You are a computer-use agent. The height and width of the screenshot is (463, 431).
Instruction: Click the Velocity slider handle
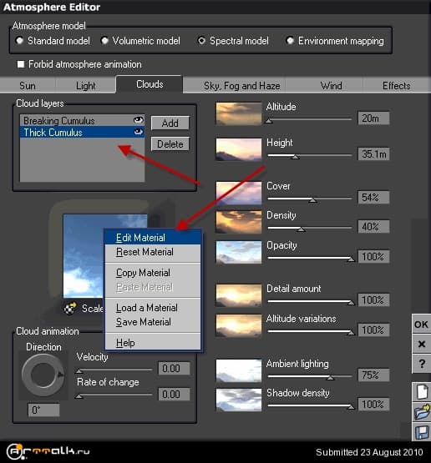coord(79,371)
